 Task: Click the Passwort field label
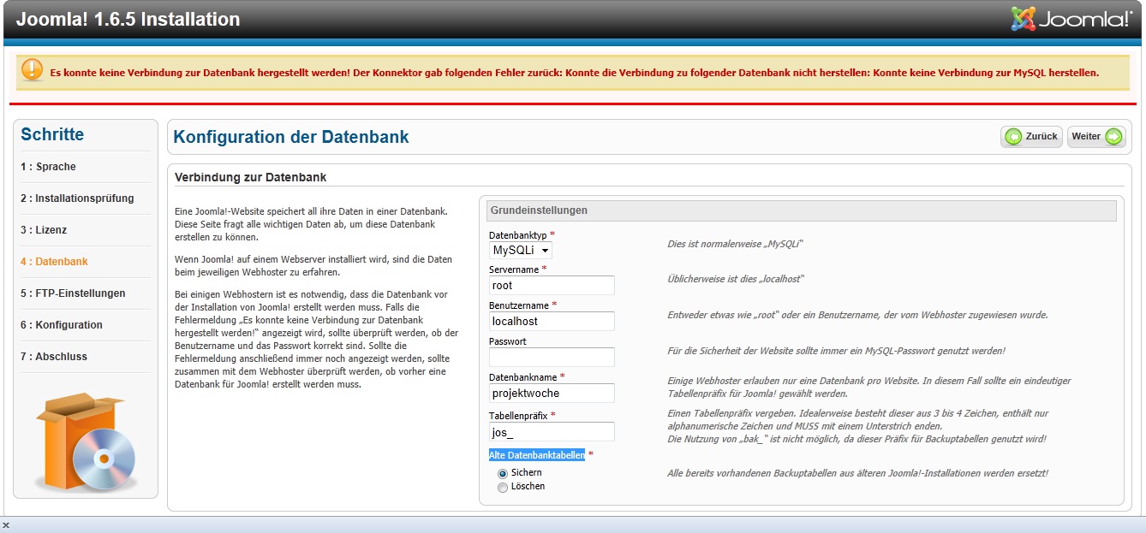pos(508,341)
